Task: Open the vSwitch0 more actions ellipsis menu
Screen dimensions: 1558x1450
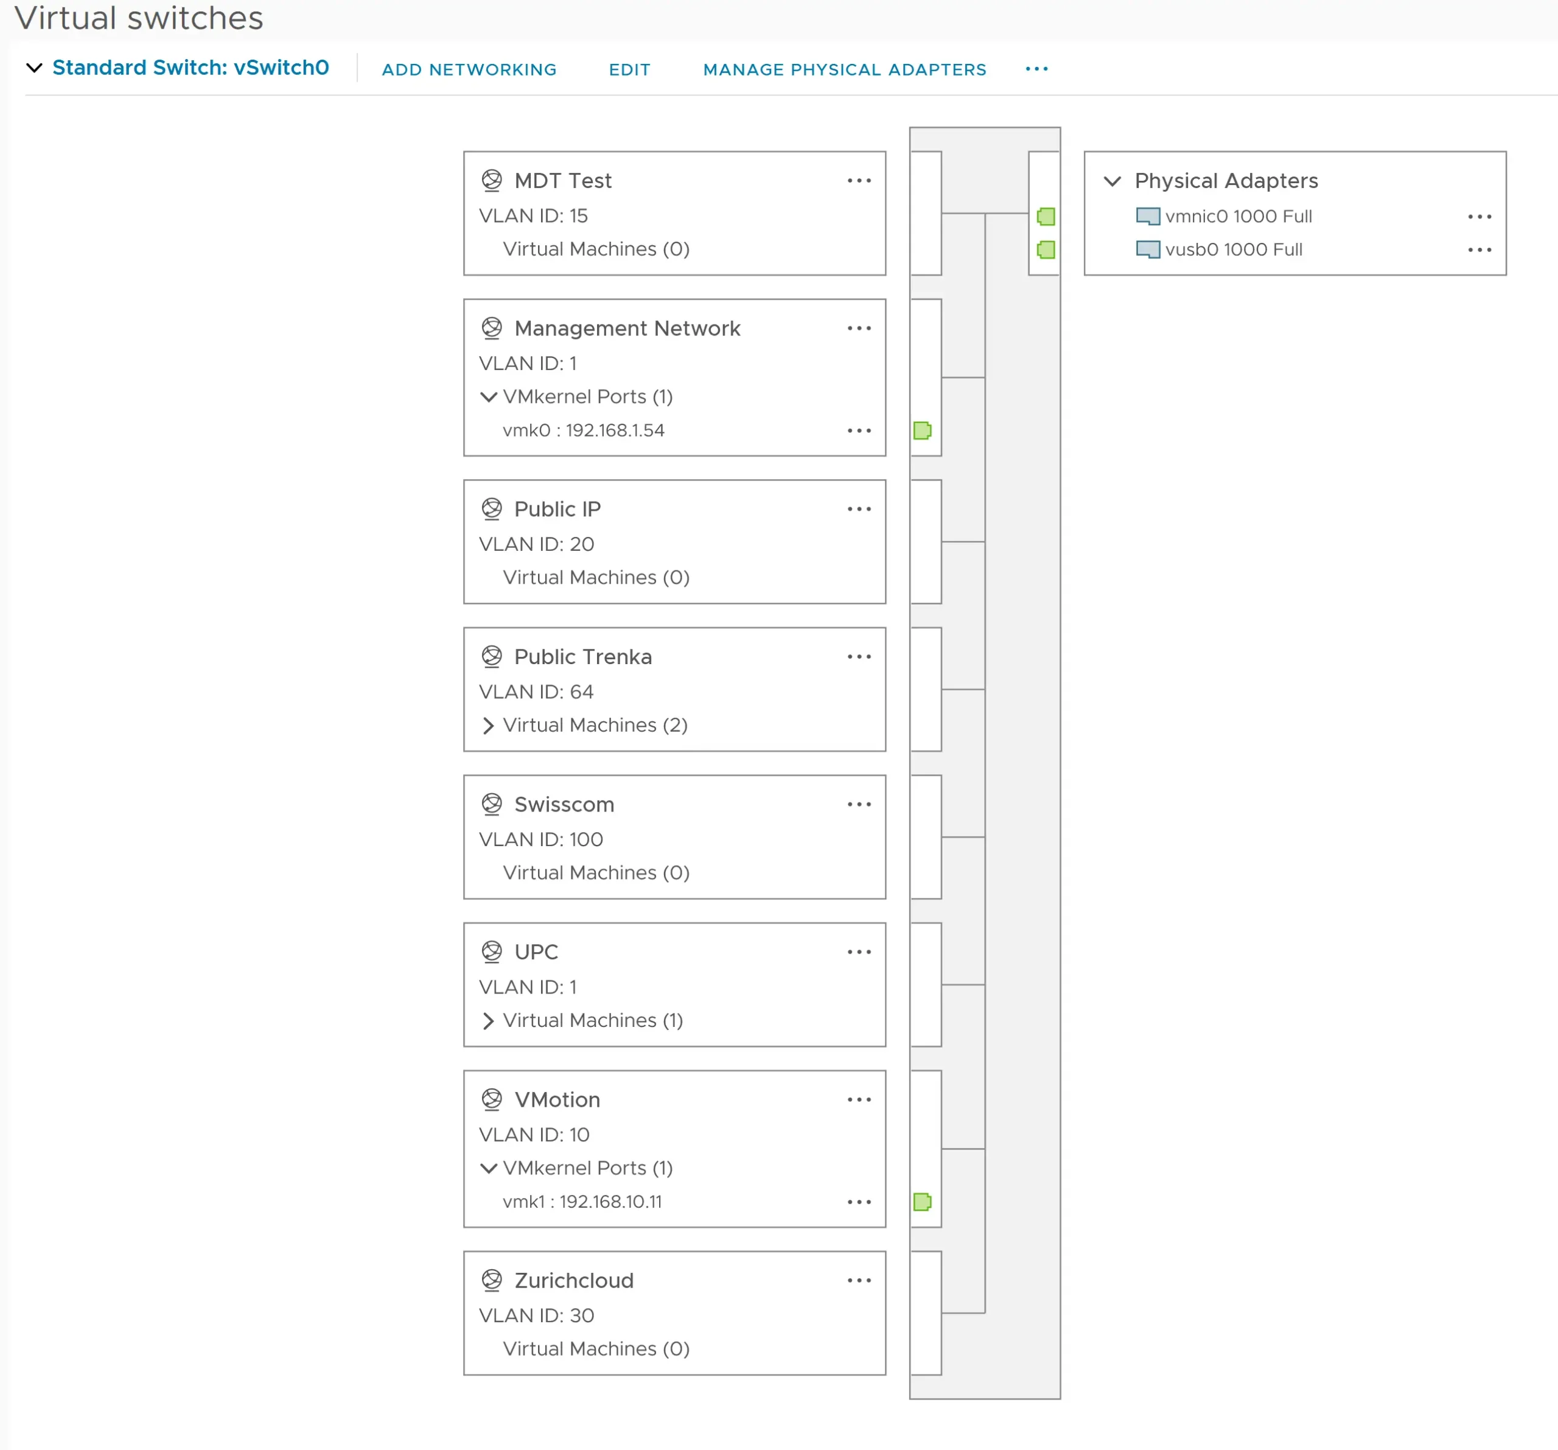Action: click(1036, 69)
